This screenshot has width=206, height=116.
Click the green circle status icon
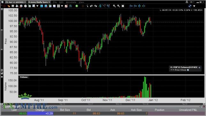[x=77, y=6]
